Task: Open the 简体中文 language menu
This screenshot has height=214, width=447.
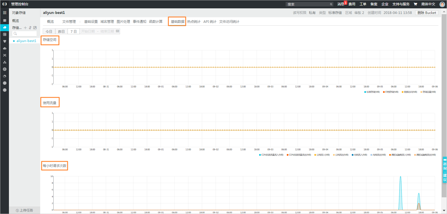Action: (x=428, y=4)
